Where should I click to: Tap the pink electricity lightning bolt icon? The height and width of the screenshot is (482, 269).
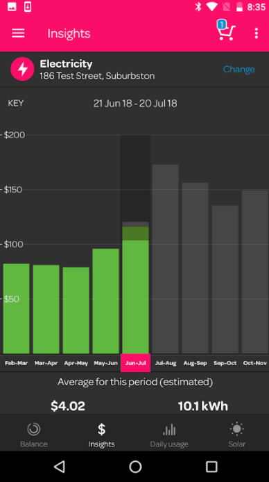(22, 69)
